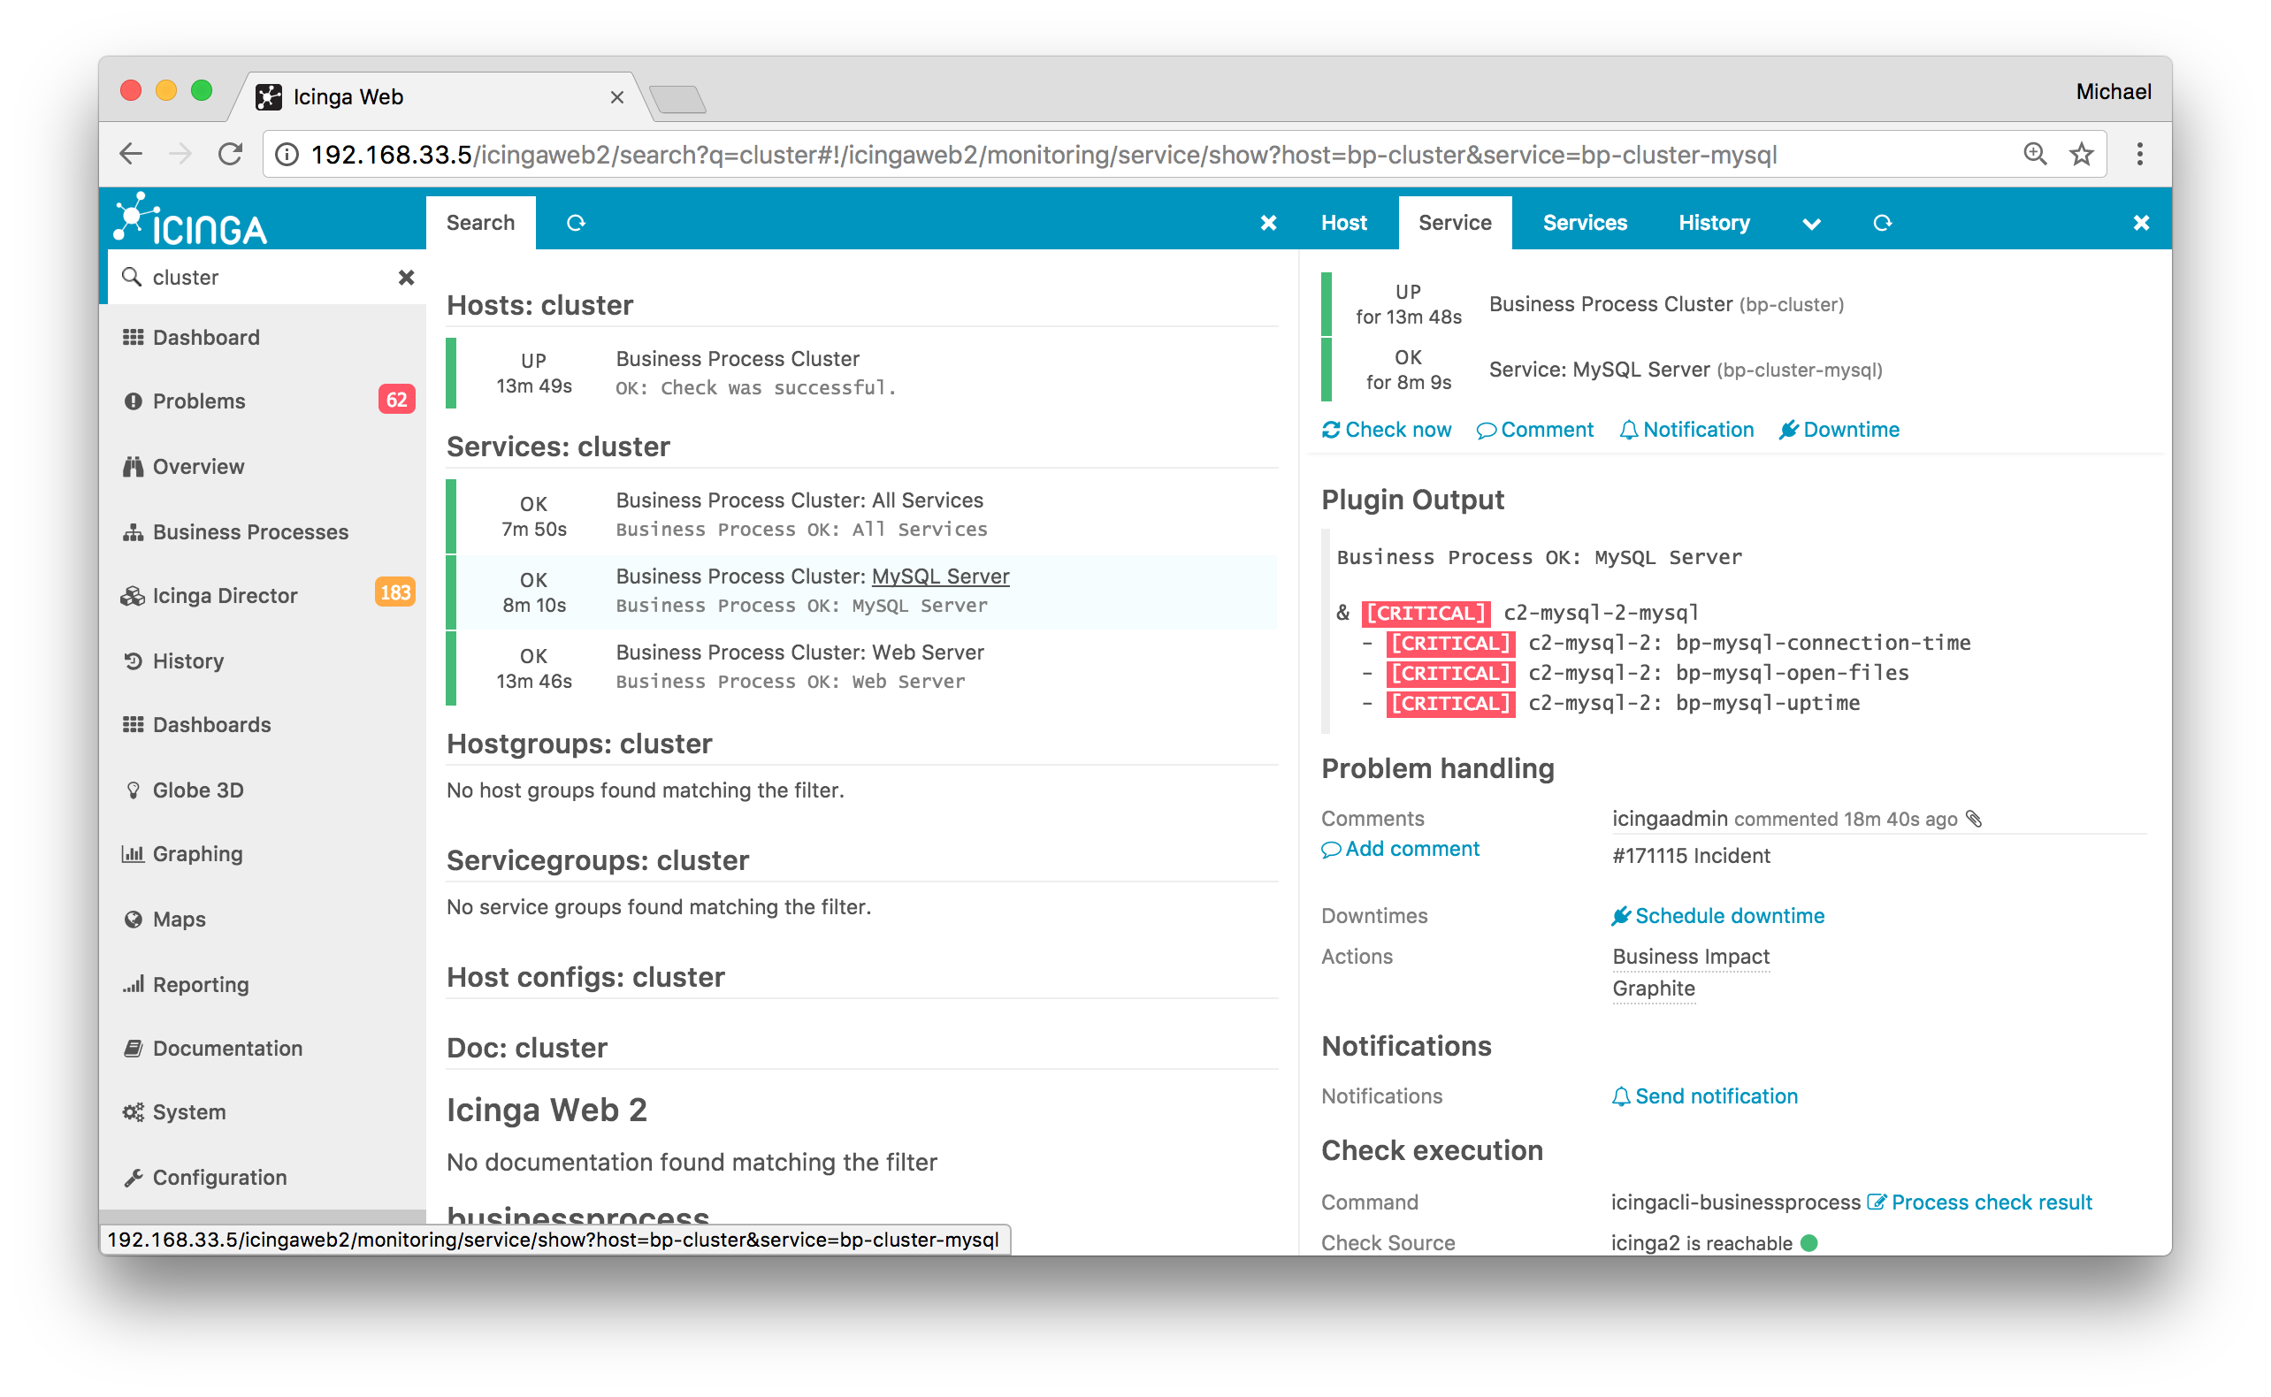View site information icon in address bar
The width and height of the screenshot is (2271, 1397).
pyautogui.click(x=287, y=155)
